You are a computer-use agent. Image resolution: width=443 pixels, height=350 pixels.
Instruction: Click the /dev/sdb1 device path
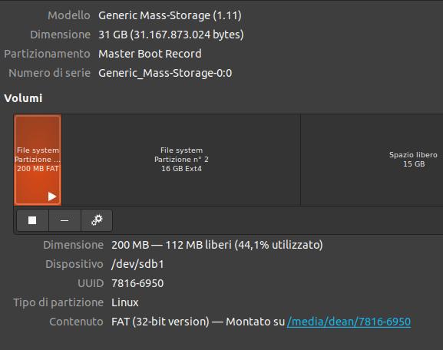click(137, 264)
